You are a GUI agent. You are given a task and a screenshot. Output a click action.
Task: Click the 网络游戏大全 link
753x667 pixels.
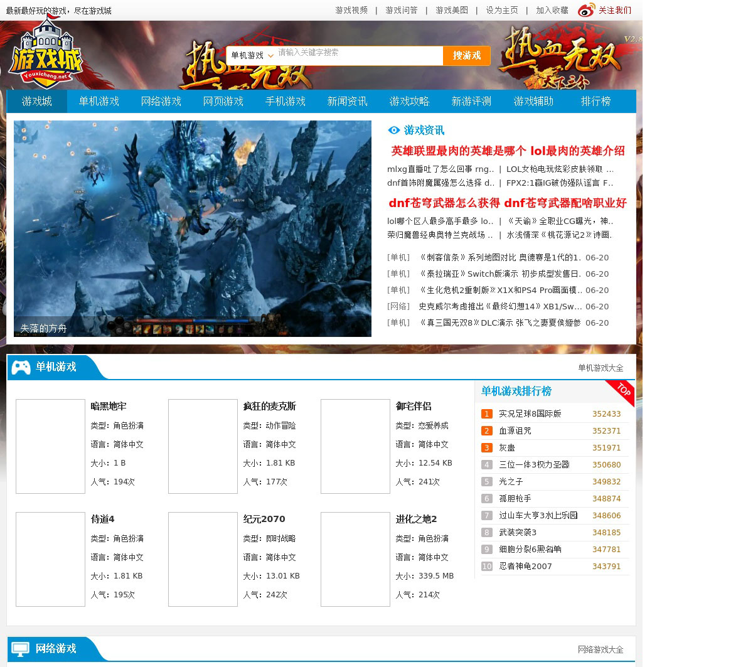[601, 649]
